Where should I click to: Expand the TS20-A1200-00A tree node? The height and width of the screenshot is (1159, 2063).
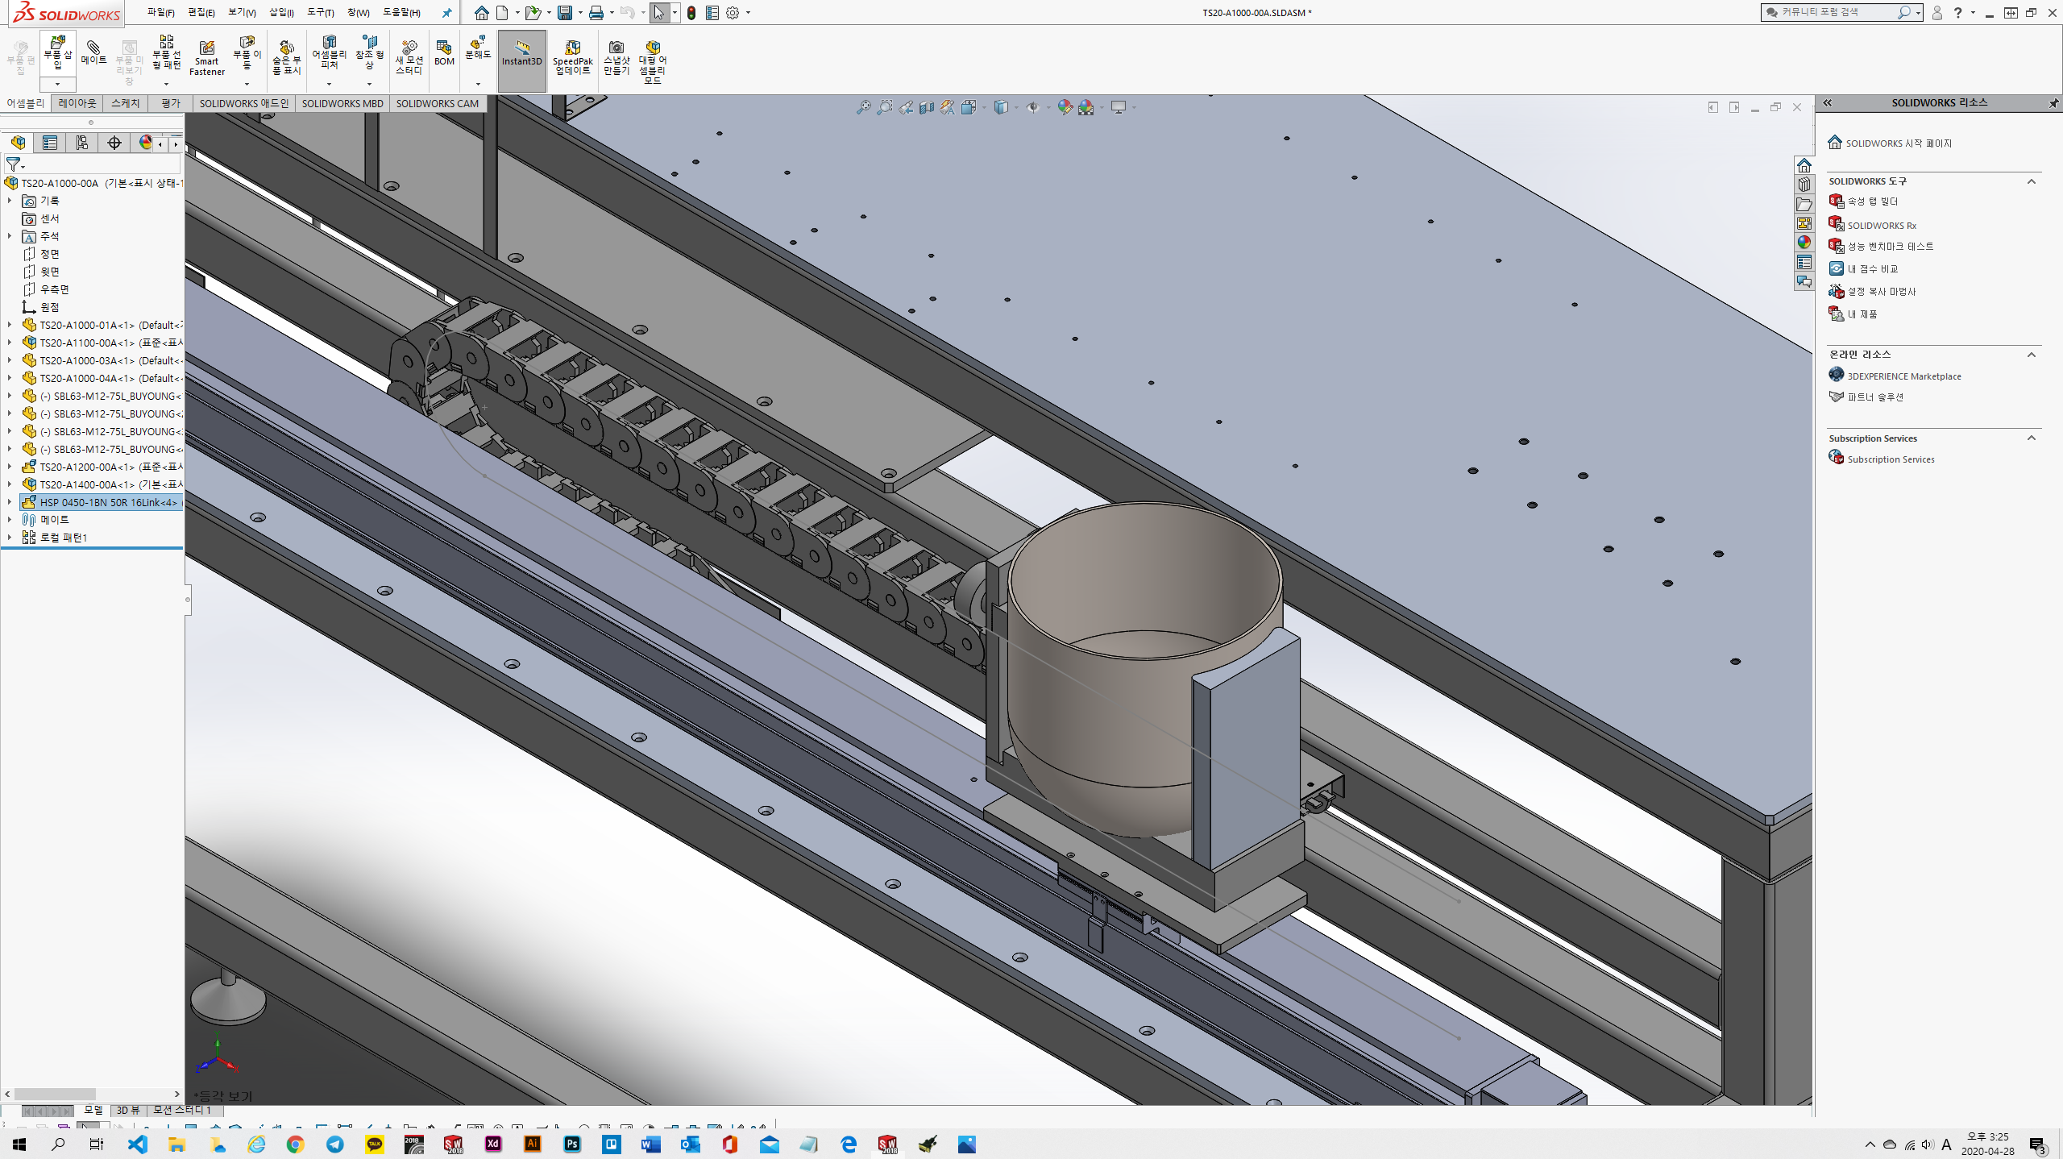[x=10, y=467]
